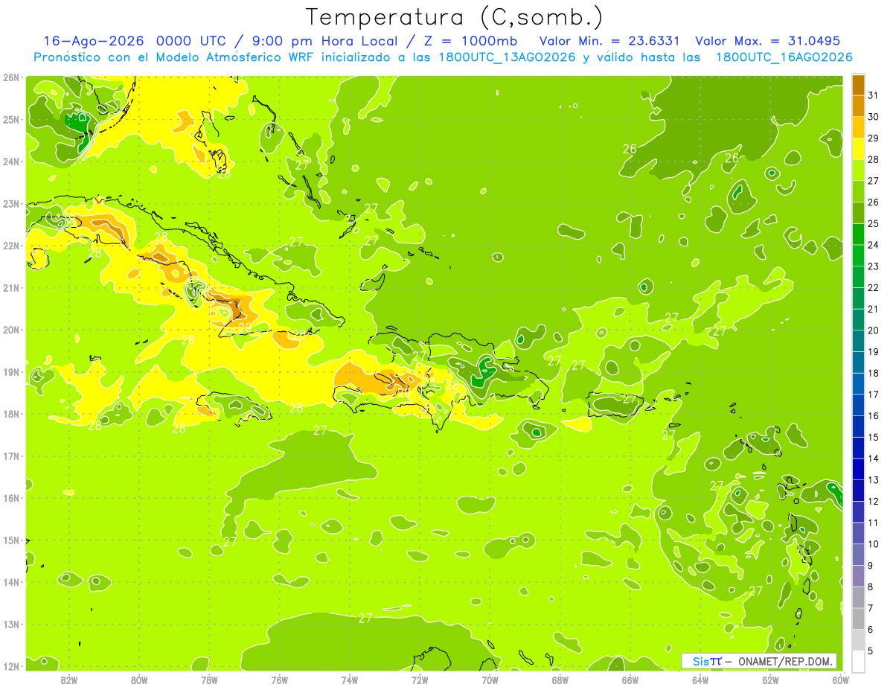Pick the yellow swatch between legend values 28 and 29
This screenshot has width=893, height=690.
(x=858, y=149)
